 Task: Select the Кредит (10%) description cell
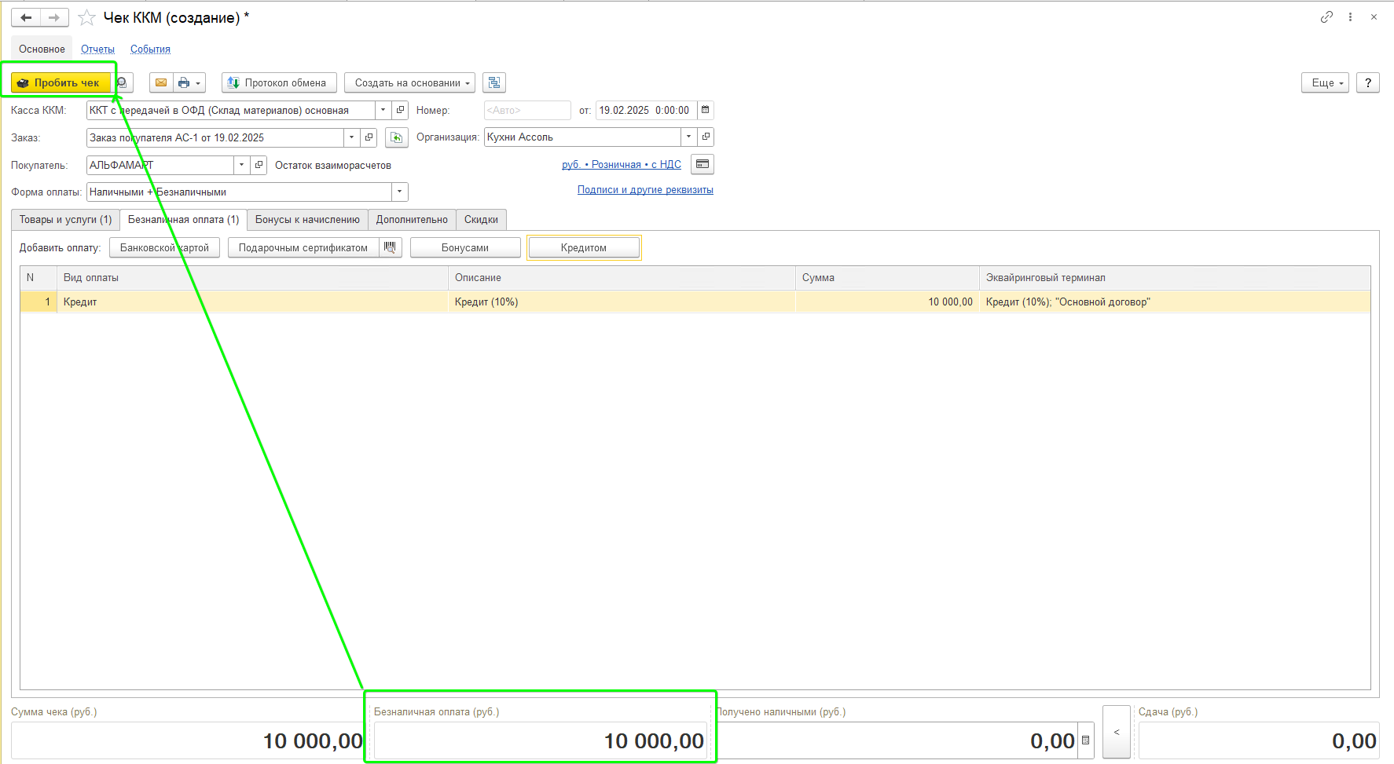click(x=622, y=302)
